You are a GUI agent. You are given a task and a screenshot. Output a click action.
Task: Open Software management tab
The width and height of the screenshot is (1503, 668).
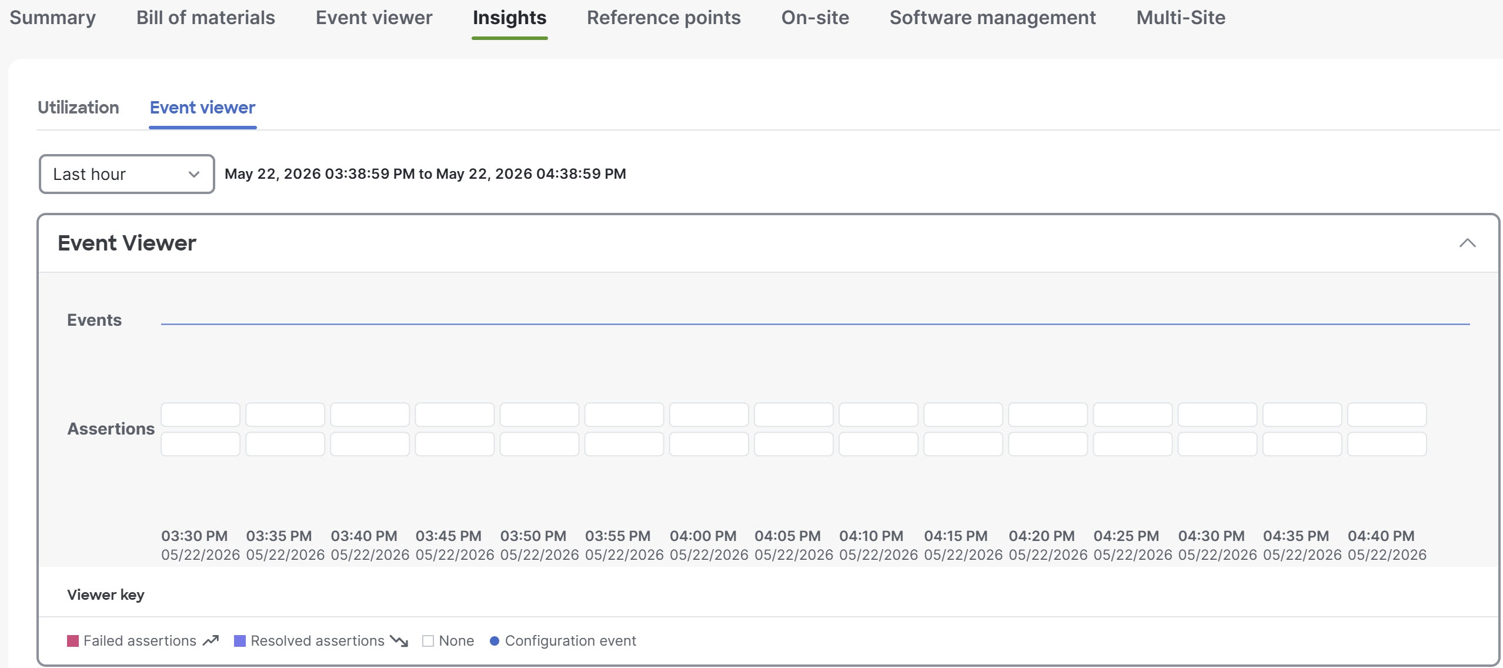pos(993,18)
